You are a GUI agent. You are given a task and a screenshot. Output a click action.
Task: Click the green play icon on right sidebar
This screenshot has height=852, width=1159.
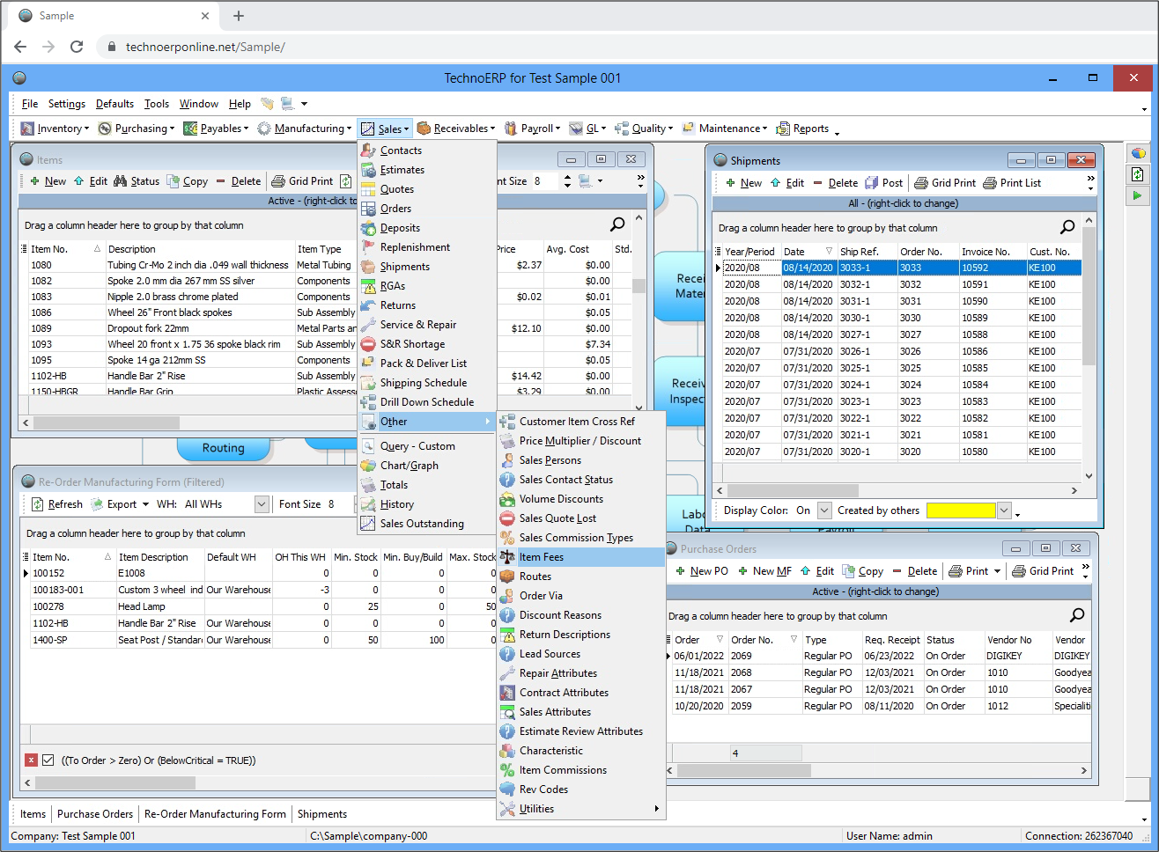pyautogui.click(x=1138, y=195)
